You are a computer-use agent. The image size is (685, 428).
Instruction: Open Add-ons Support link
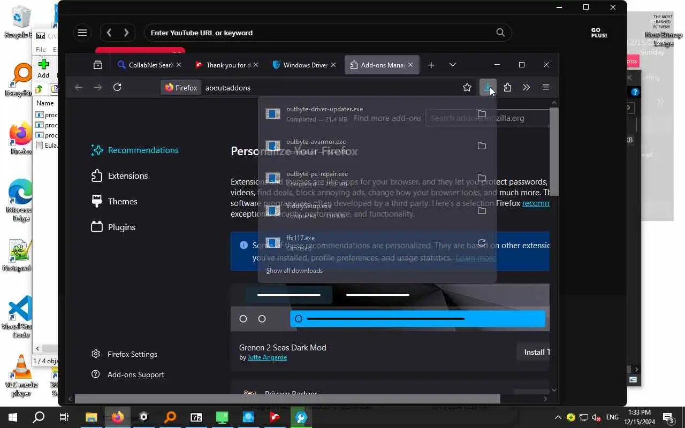[x=128, y=374]
